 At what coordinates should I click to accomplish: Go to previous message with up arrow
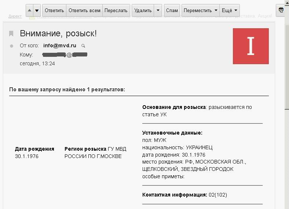(29, 11)
